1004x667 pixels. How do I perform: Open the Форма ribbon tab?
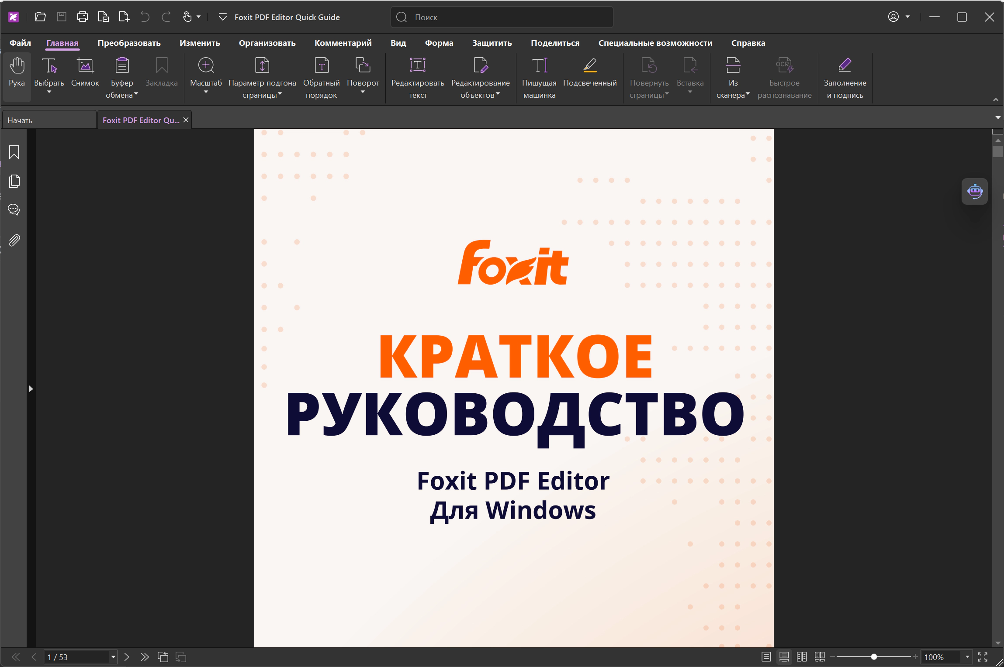[x=439, y=43]
